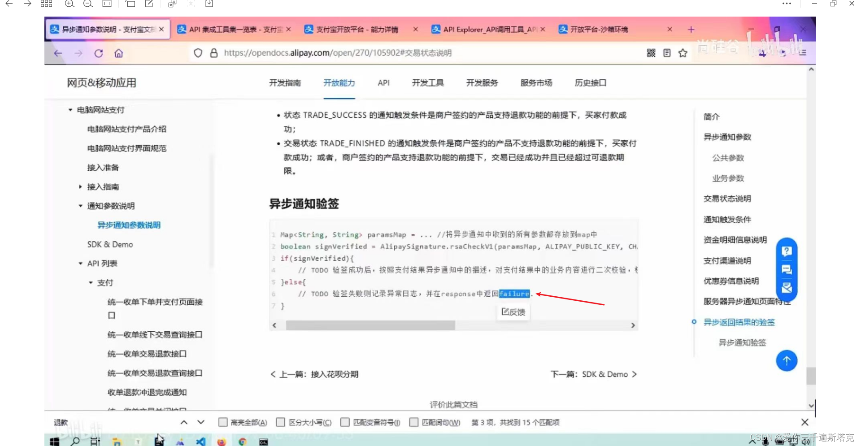This screenshot has height=446, width=861.
Task: Open 开发指南 nav menu
Action: tap(285, 83)
